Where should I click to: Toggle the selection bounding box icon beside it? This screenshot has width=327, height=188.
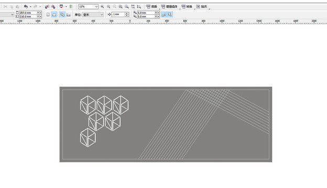[170, 15]
